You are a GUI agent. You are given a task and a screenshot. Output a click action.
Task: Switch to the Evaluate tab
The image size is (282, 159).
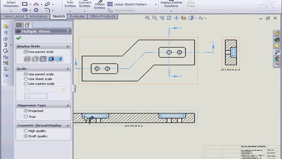click(77, 16)
